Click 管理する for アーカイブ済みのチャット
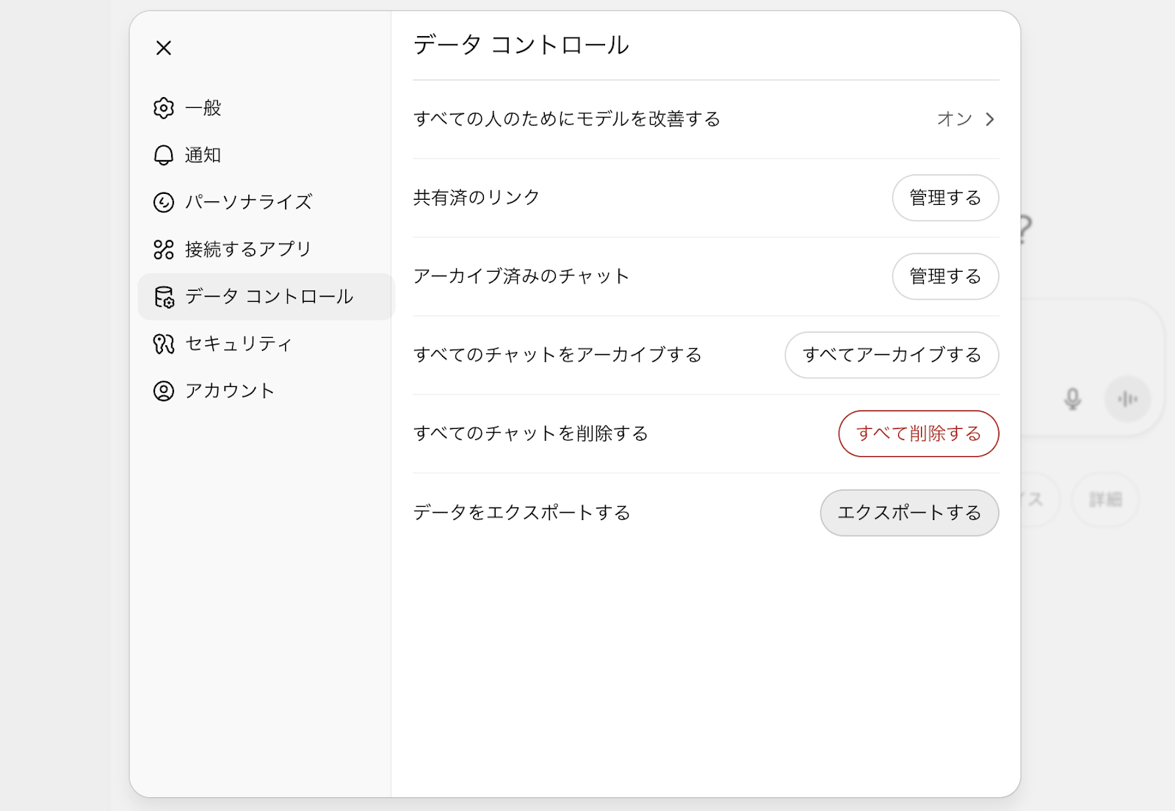Screen dimensions: 1175x811 point(945,277)
